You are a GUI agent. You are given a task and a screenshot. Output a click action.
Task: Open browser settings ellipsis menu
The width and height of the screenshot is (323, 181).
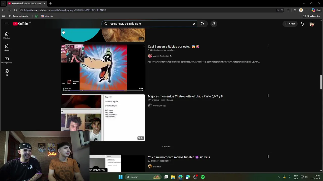pos(307,10)
